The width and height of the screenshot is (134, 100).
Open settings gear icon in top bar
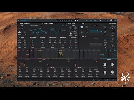point(116,20)
